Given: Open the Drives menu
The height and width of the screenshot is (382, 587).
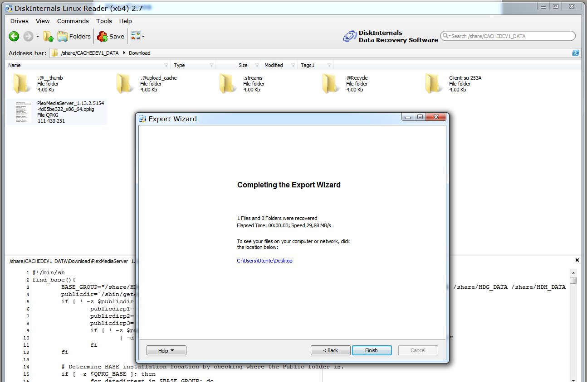Looking at the screenshot, I should coord(20,21).
